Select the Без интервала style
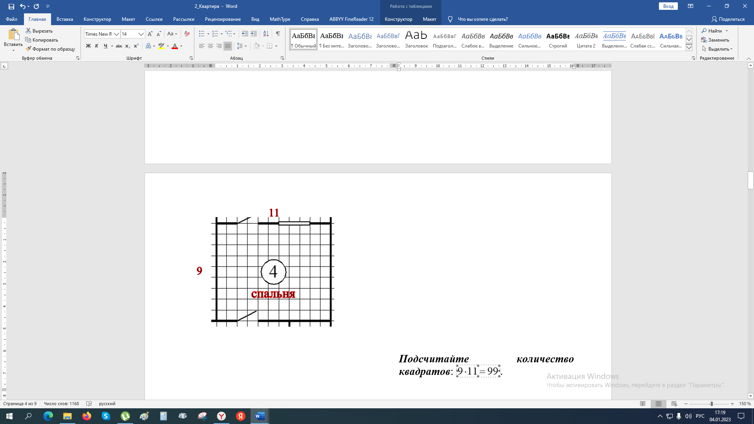Viewport: 754px width, 424px height. [x=332, y=39]
